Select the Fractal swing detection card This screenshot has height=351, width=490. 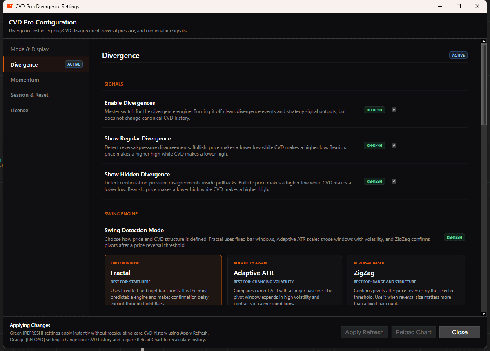(163, 280)
